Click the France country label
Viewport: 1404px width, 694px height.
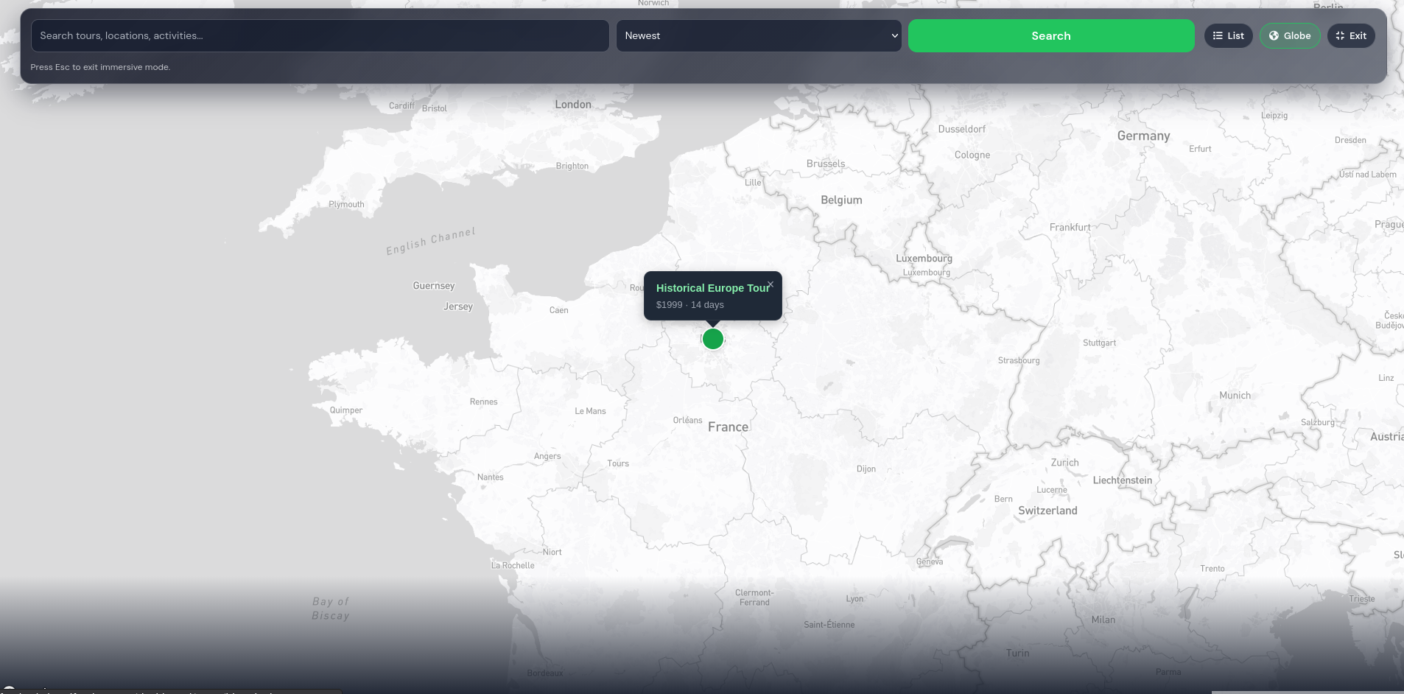[x=728, y=427]
